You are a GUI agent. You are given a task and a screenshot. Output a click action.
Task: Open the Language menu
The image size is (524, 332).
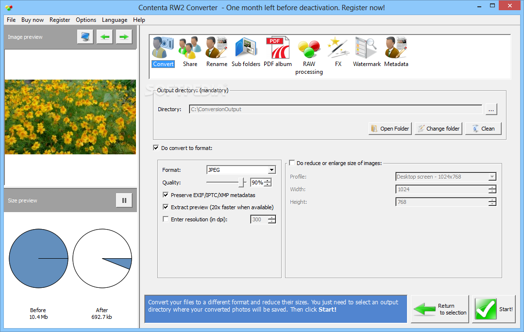tap(115, 20)
